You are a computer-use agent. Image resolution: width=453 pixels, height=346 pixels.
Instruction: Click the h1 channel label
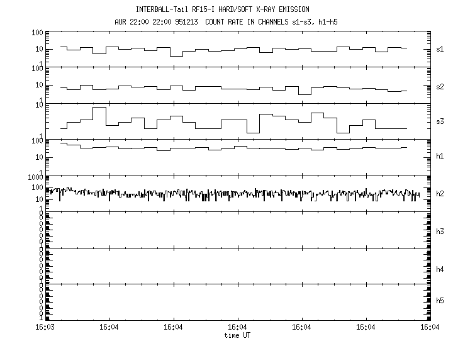click(440, 155)
